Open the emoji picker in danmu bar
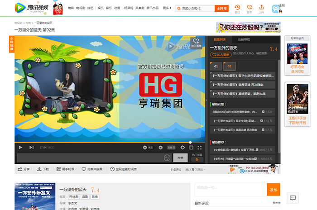Viewport: 317px width, 210px height. click(167, 157)
